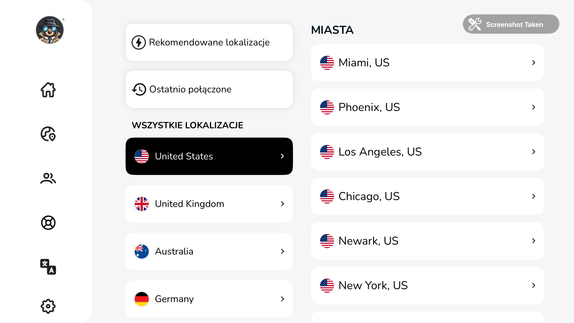Connect to Miami, US
This screenshot has width=574, height=323.
coord(427,63)
